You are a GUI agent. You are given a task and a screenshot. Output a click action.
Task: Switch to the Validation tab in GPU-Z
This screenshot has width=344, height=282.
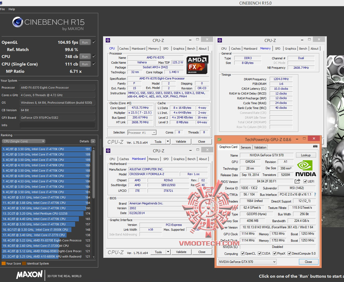coord(260,147)
